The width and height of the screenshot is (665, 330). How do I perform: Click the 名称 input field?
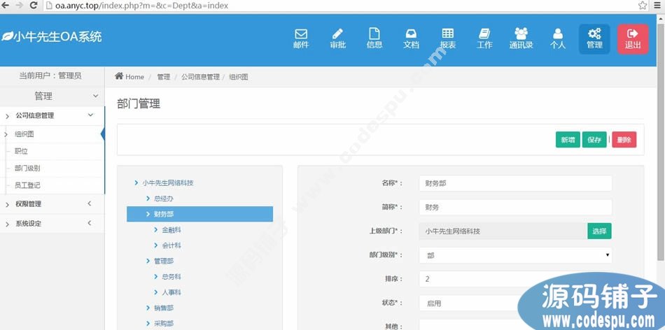click(515, 183)
